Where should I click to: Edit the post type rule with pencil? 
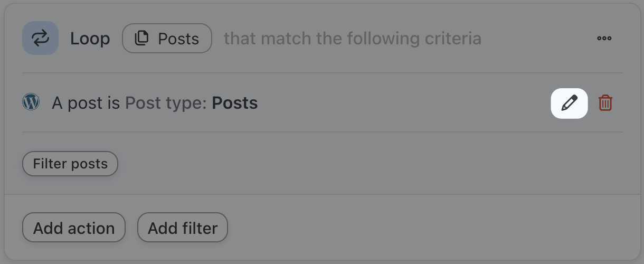(569, 103)
